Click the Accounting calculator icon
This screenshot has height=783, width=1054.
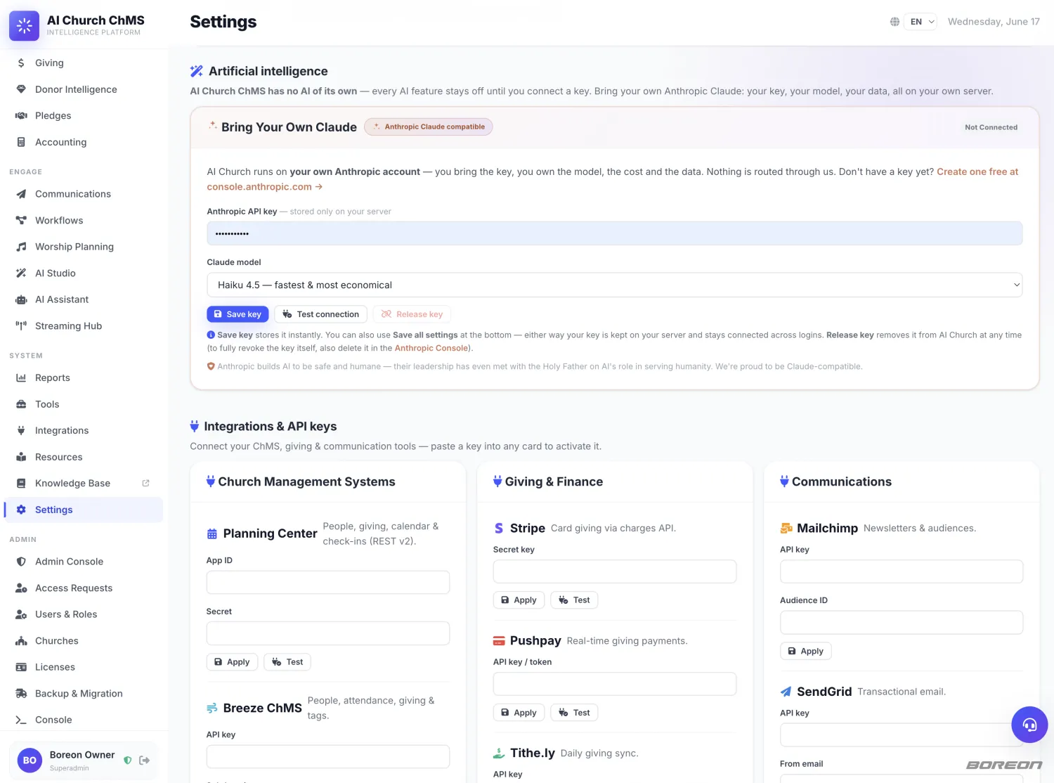[x=21, y=142]
